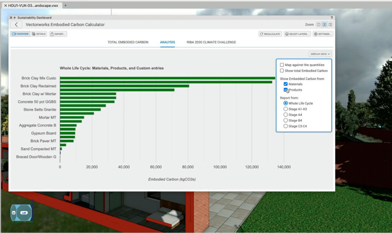The image size is (392, 233).
Task: Check Show total Embedded Carbon
Action: point(282,71)
